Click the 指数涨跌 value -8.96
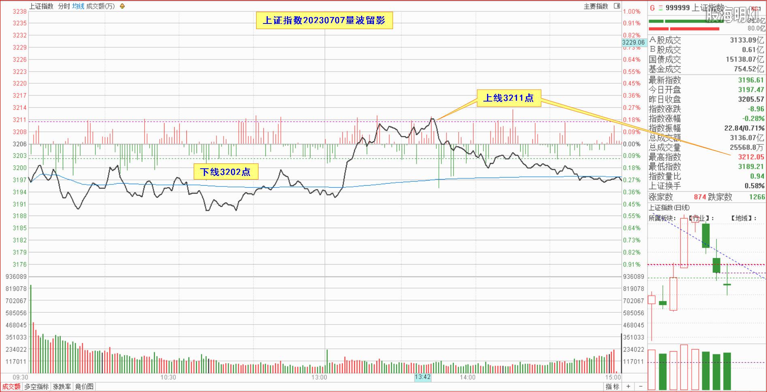The width and height of the screenshot is (767, 392). 756,109
